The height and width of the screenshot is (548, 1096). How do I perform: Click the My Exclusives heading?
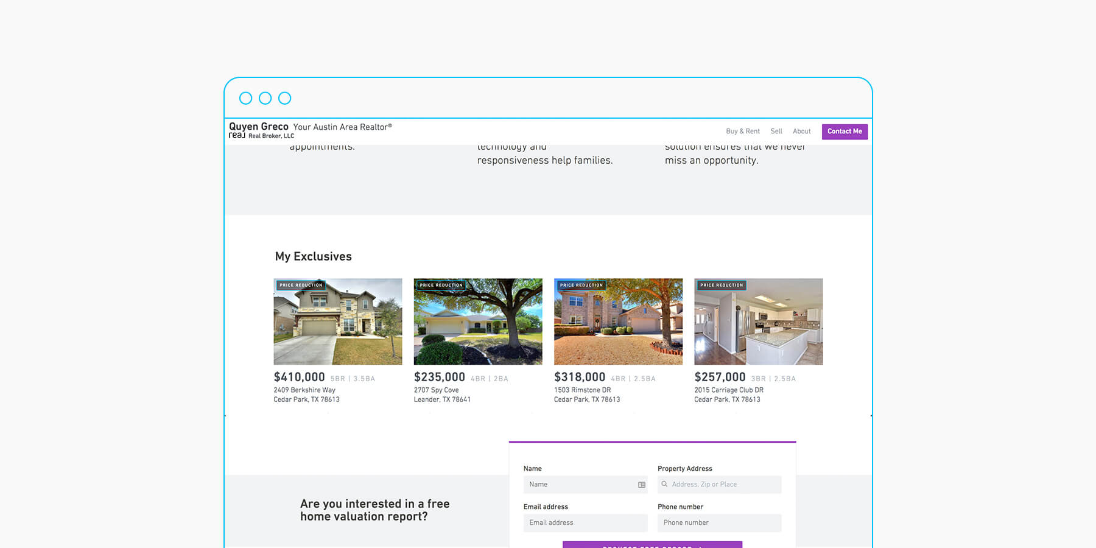coord(314,257)
